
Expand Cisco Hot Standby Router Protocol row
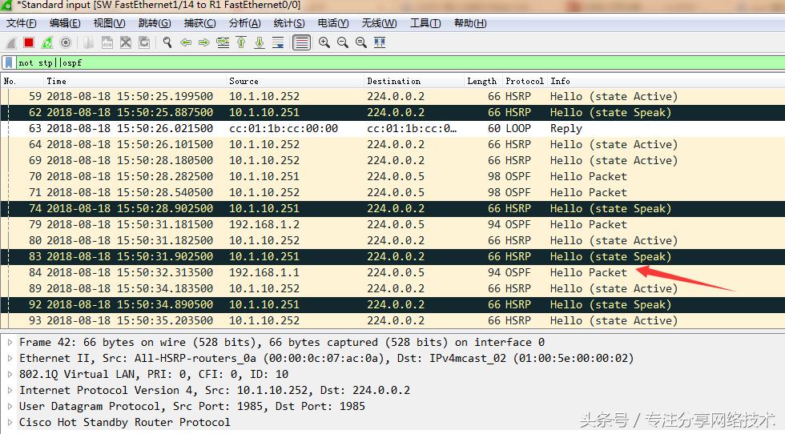point(10,423)
